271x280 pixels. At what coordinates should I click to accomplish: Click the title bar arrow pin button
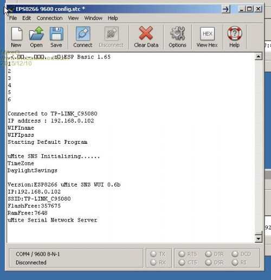(226, 9)
